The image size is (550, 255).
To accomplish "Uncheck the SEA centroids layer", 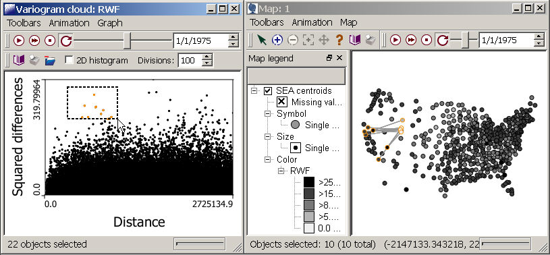I will pos(268,91).
